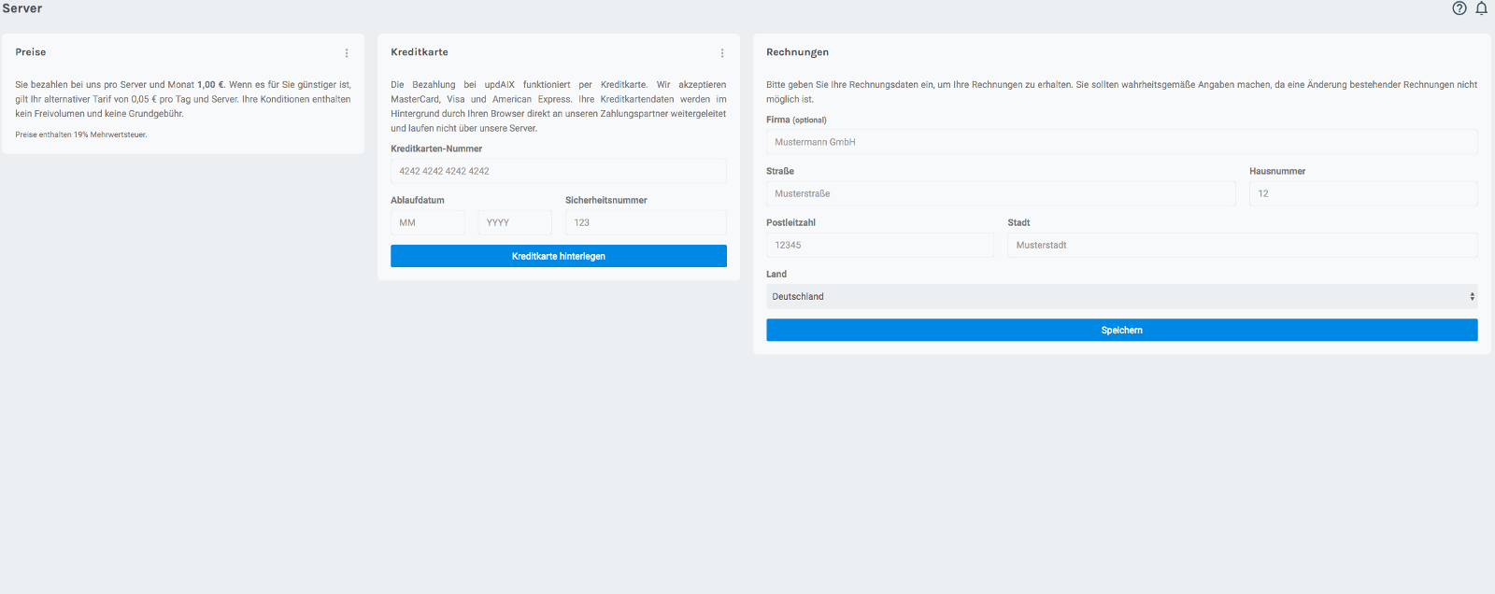Click the Kreditkarte hinterlegen button
Screen dimensions: 1495x594
tap(558, 256)
